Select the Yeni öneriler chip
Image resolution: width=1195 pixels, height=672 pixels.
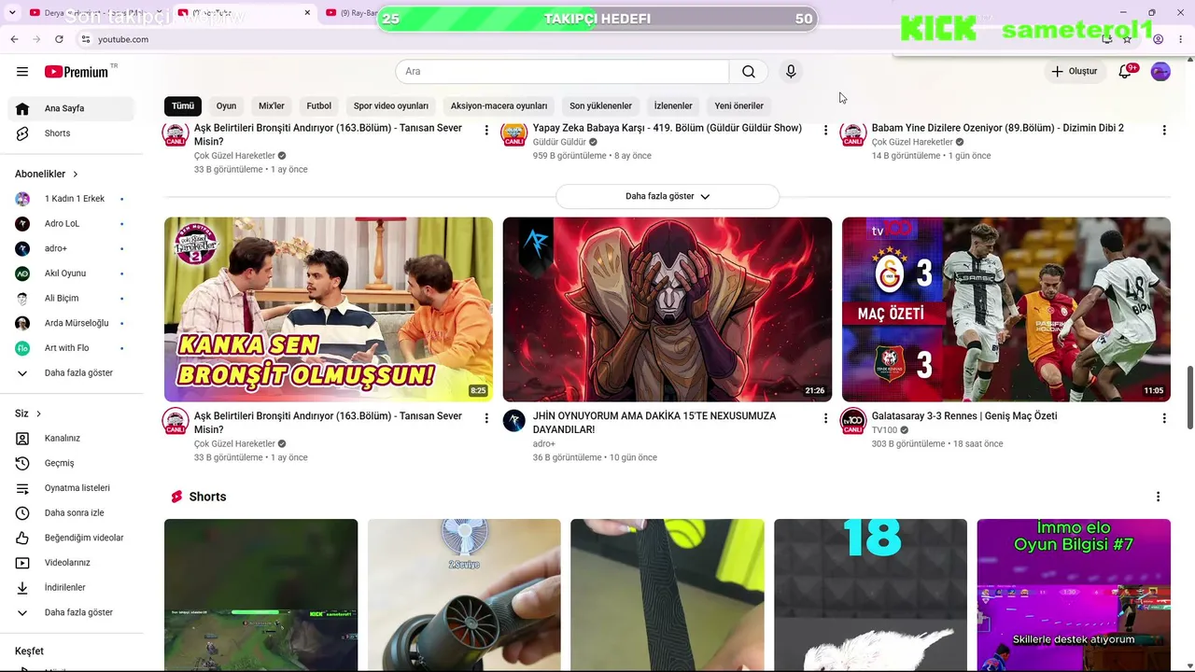(739, 105)
